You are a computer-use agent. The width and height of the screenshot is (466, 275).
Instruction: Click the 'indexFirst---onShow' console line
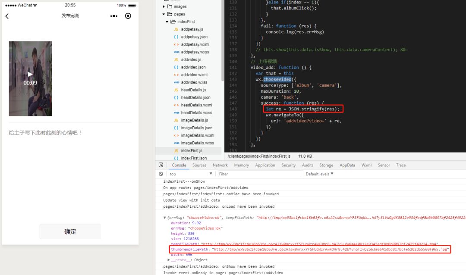coord(184,181)
